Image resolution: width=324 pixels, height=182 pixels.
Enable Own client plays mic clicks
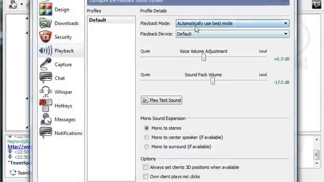pyautogui.click(x=145, y=176)
